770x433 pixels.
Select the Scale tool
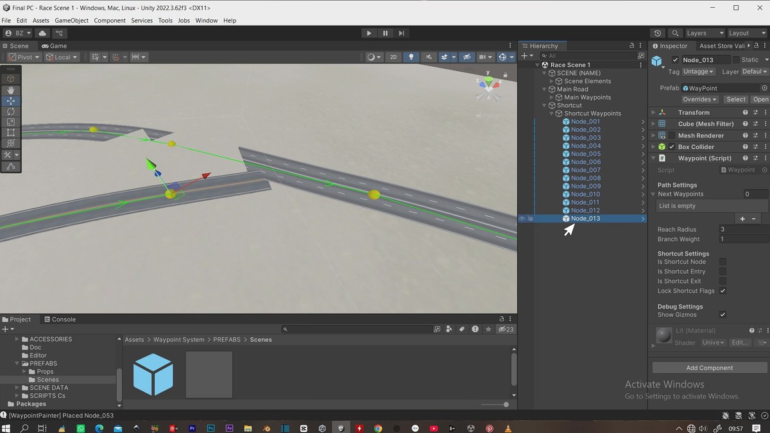(11, 122)
